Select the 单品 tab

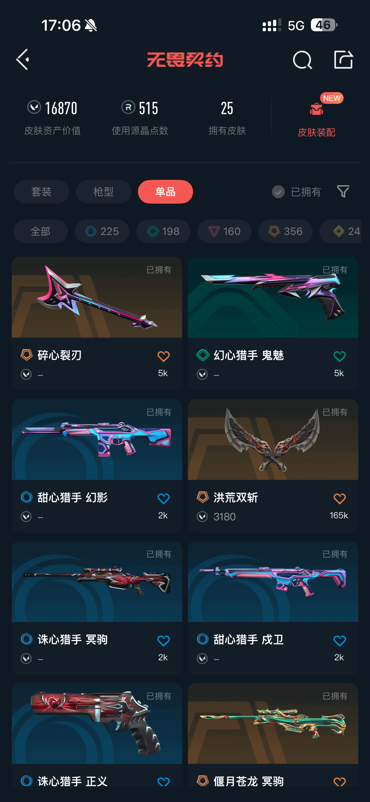pos(165,192)
